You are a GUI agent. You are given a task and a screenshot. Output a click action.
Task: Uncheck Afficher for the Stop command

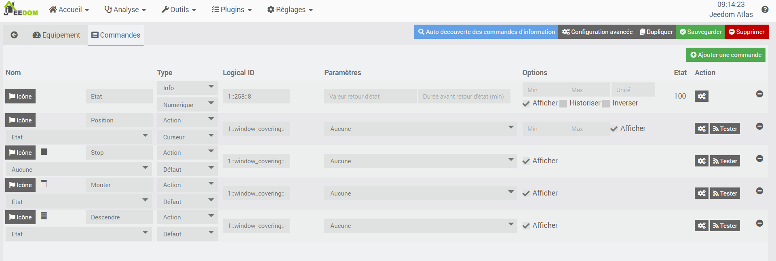pos(526,161)
